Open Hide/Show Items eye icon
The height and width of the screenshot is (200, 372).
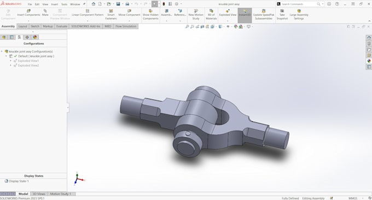228,27
